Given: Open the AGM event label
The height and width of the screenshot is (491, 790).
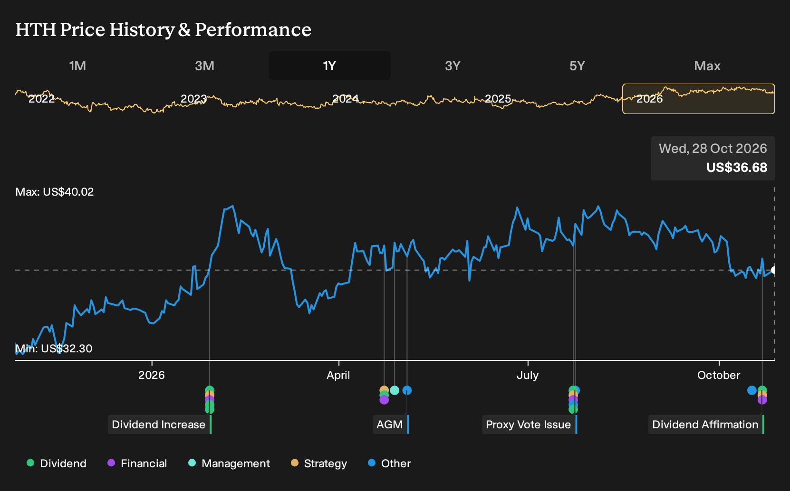Looking at the screenshot, I should tap(391, 425).
